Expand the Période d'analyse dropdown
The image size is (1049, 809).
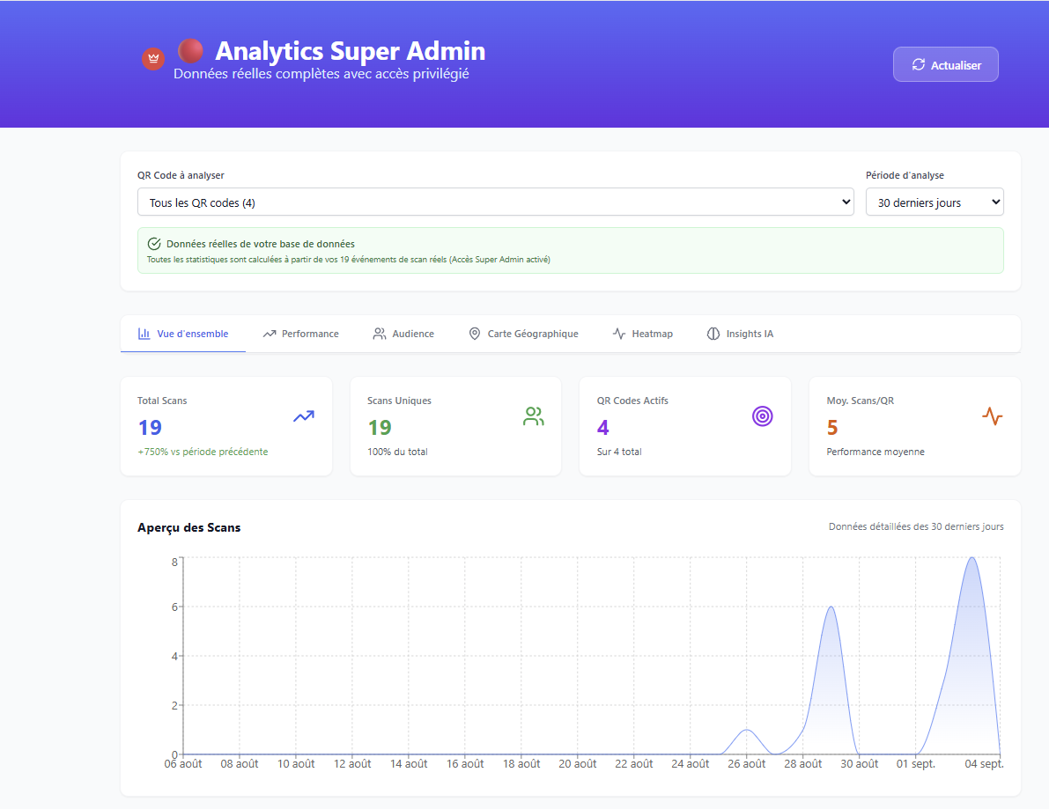pos(934,202)
